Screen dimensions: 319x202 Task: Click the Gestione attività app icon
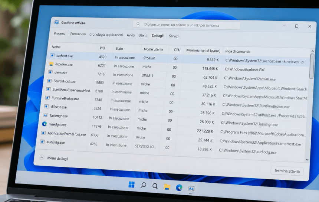[56, 22]
